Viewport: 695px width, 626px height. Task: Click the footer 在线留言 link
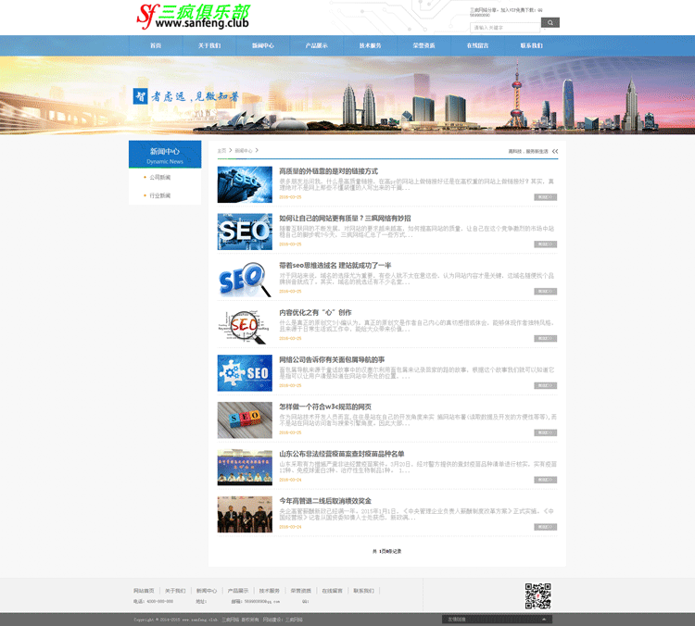coord(333,591)
